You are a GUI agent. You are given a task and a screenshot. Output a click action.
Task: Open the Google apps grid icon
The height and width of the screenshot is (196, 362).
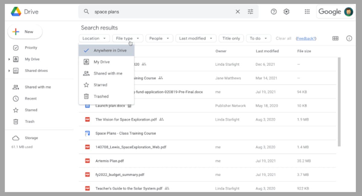coord(307,12)
